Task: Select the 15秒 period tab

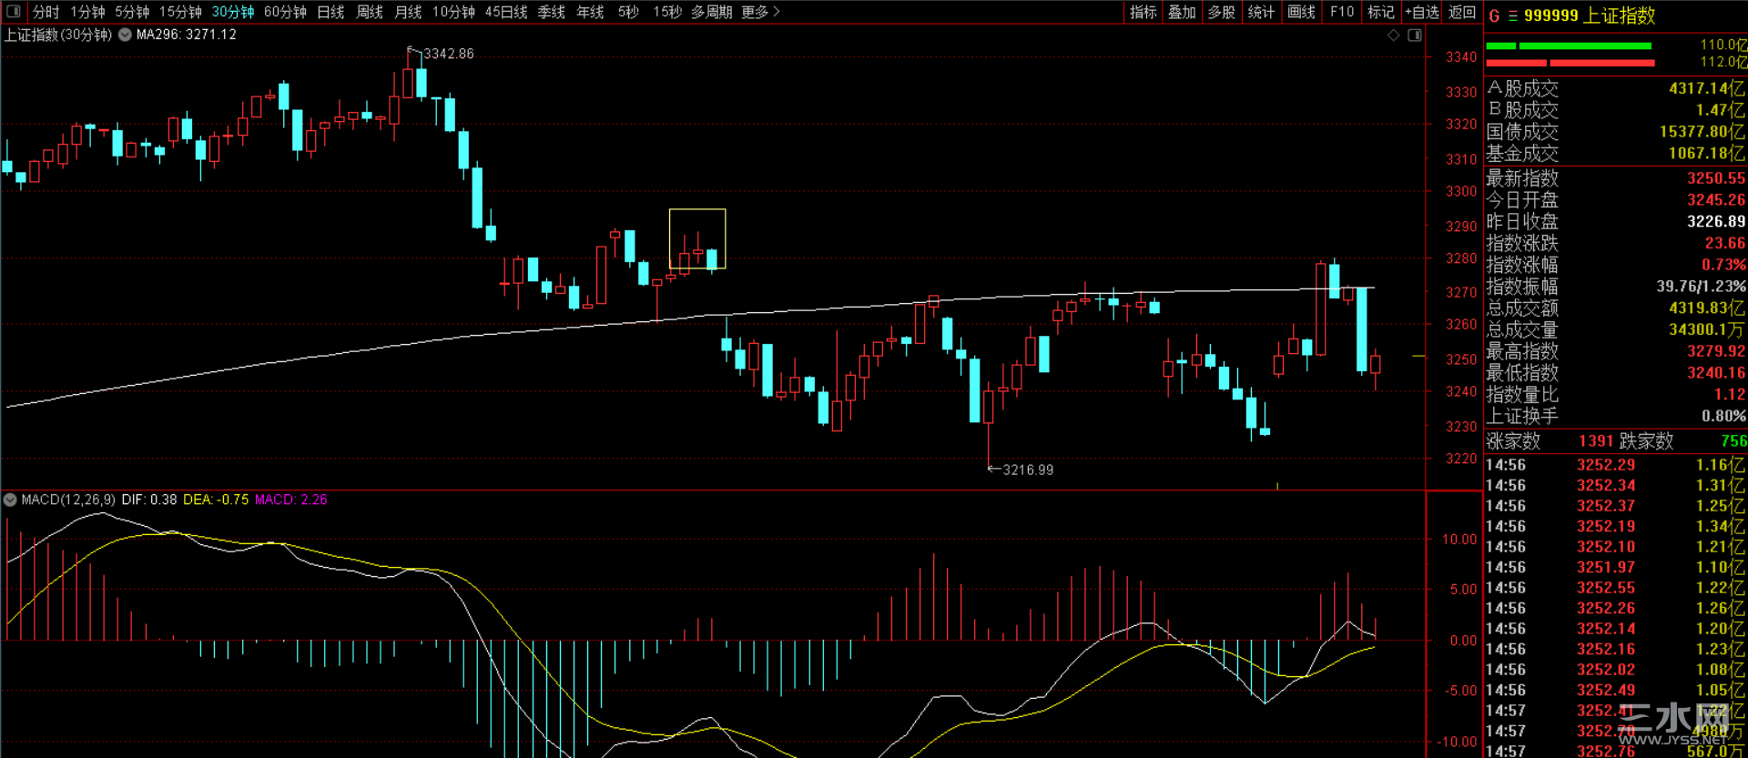Action: (667, 12)
